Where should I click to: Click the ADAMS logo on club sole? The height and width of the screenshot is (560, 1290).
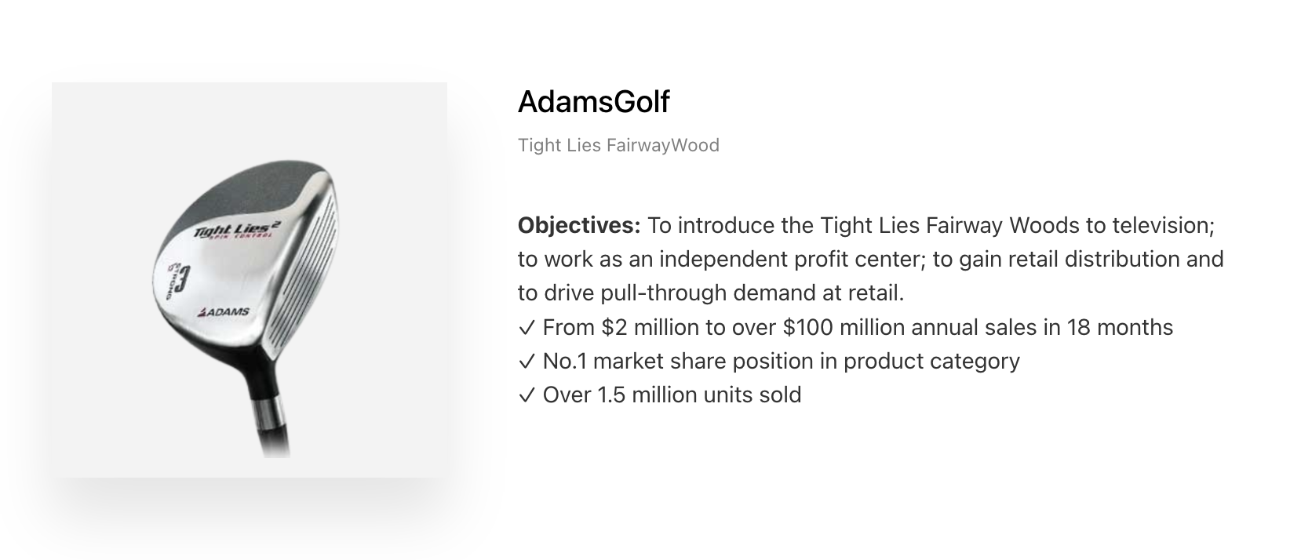tap(223, 312)
